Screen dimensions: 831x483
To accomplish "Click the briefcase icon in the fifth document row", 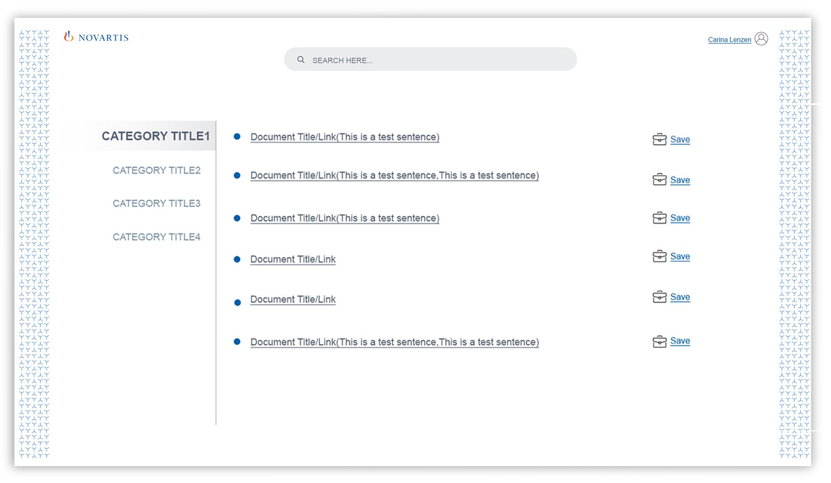I will click(x=660, y=297).
